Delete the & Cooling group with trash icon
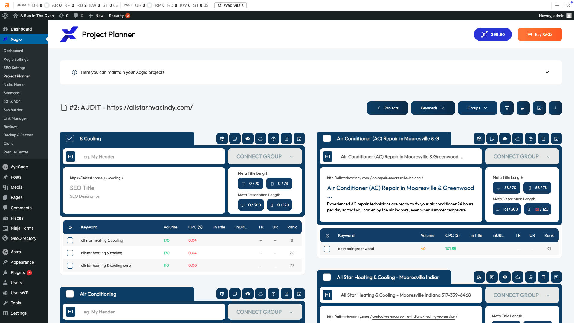 286,139
